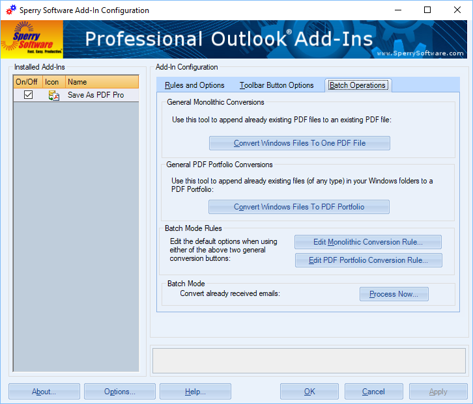473x404 pixels.
Task: Click the On/Off column header
Action: coord(27,82)
